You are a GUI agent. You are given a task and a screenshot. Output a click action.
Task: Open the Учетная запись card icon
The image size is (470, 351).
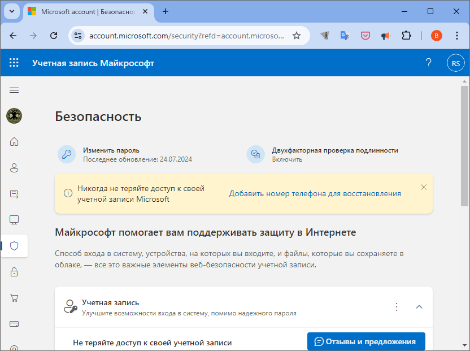[x=71, y=307]
